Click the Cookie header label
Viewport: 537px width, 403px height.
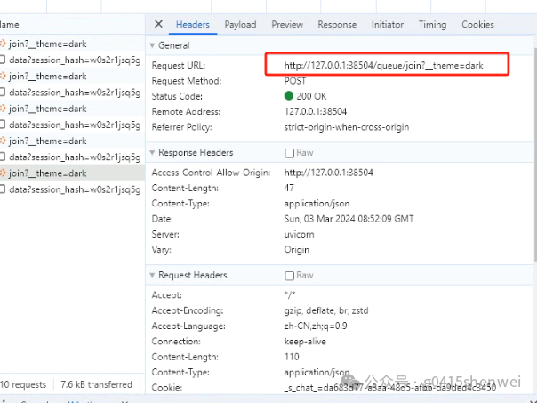click(167, 388)
